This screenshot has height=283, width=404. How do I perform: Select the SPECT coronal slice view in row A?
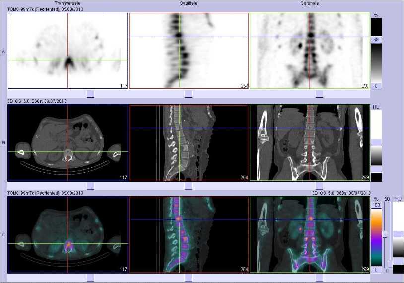310,51
